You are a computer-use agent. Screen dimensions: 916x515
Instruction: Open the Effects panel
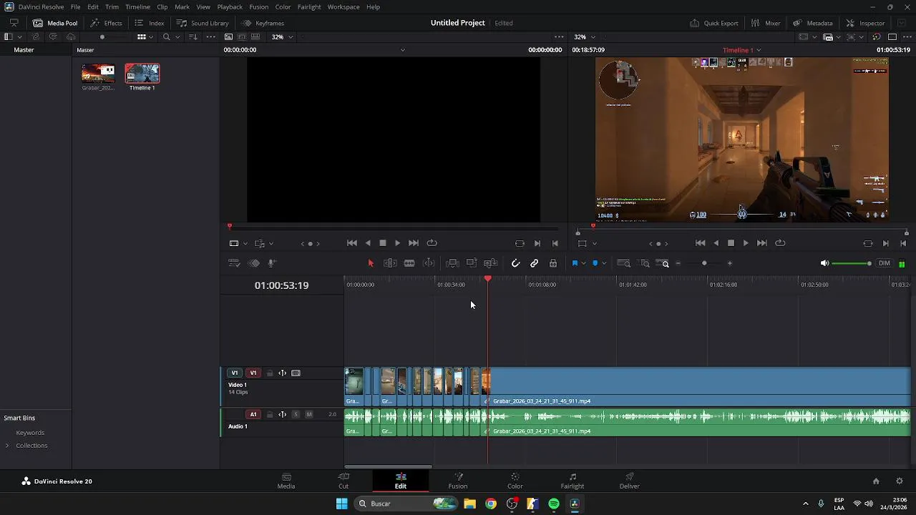click(x=106, y=23)
